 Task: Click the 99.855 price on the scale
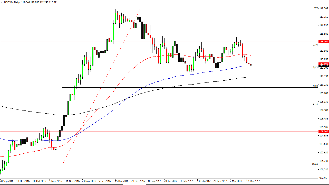pos(323,178)
